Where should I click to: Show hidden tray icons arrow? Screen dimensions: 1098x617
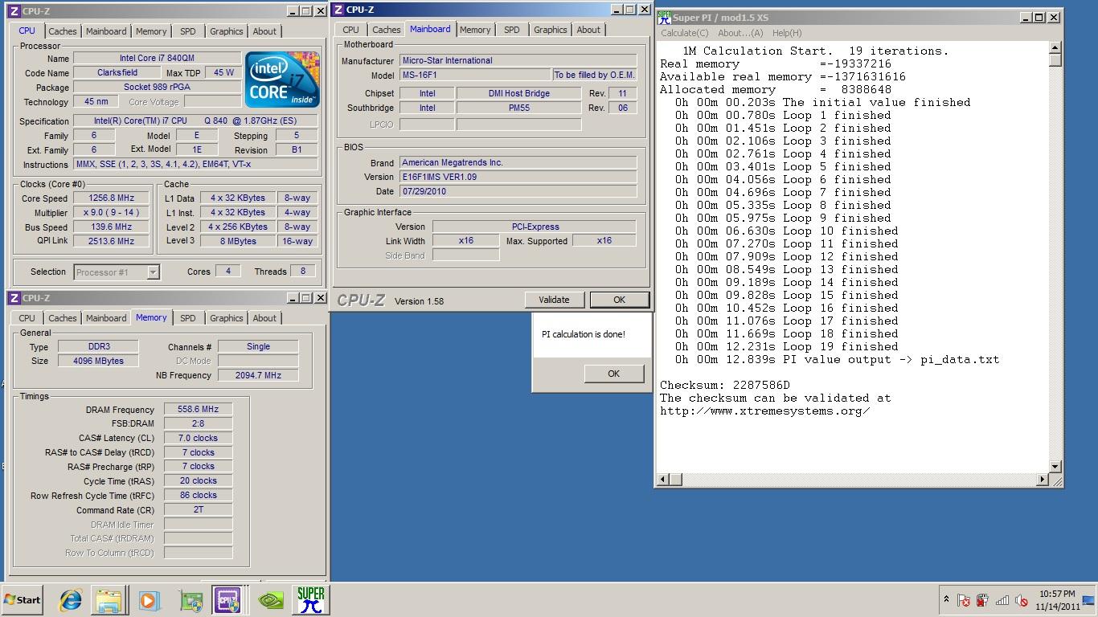tap(946, 599)
